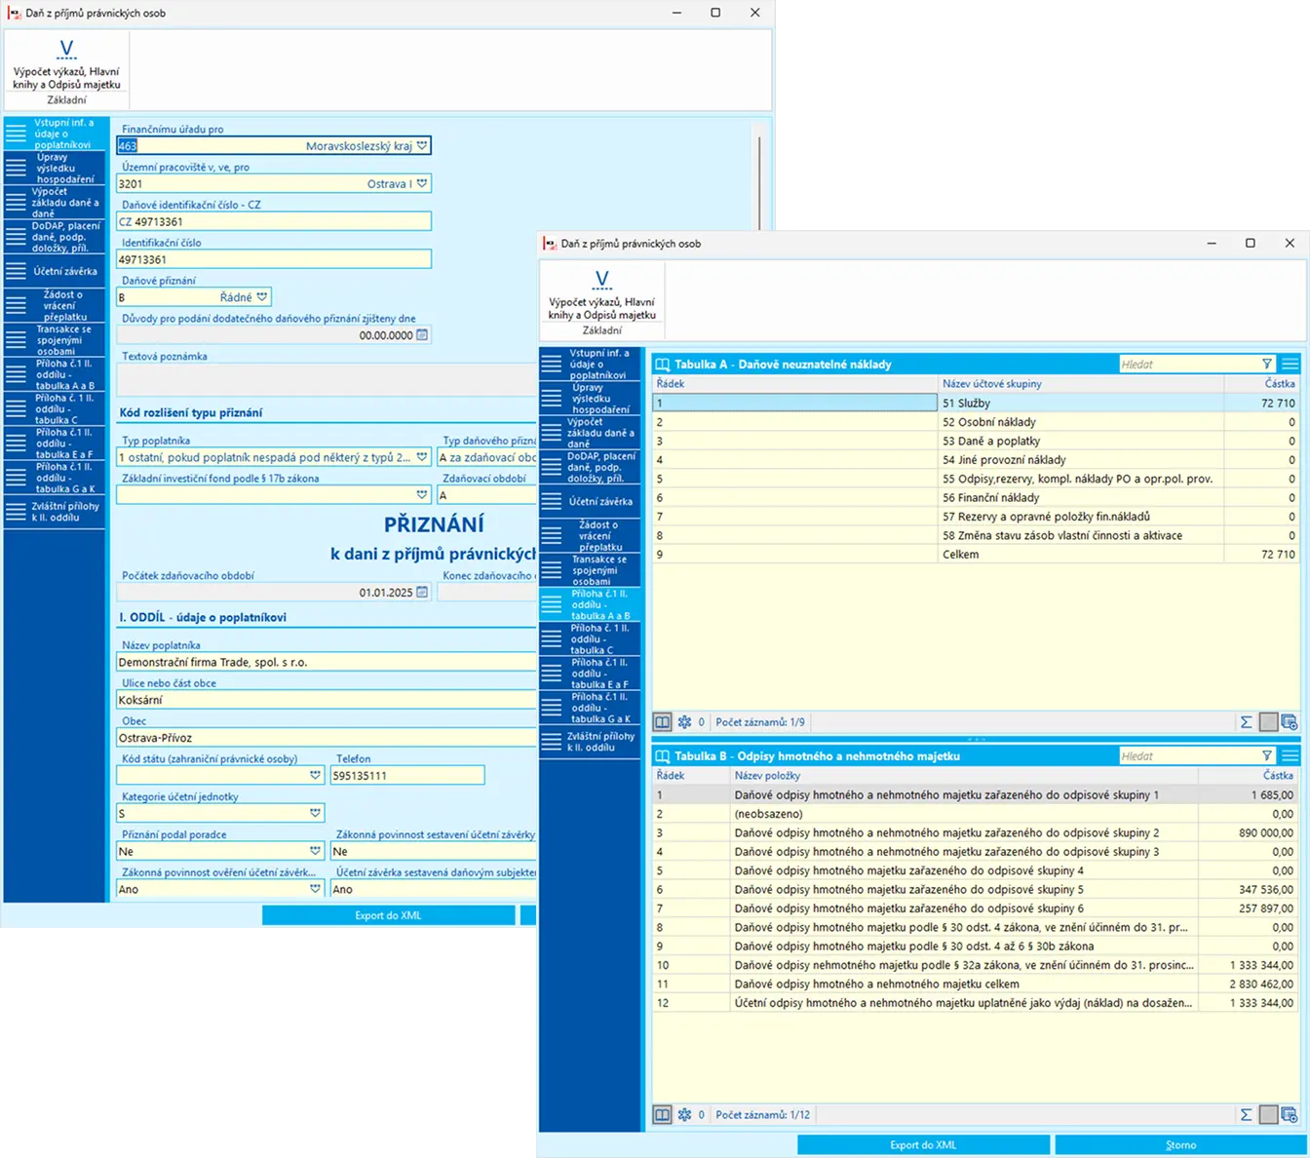Expand the Finančnímu úřadu pro dropdown
1310x1158 pixels.
point(422,146)
